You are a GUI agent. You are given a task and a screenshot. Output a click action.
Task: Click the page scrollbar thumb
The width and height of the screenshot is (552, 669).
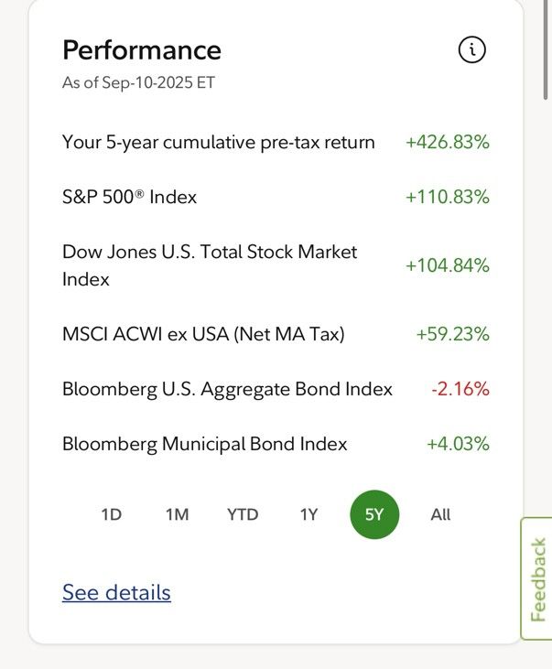click(x=546, y=50)
